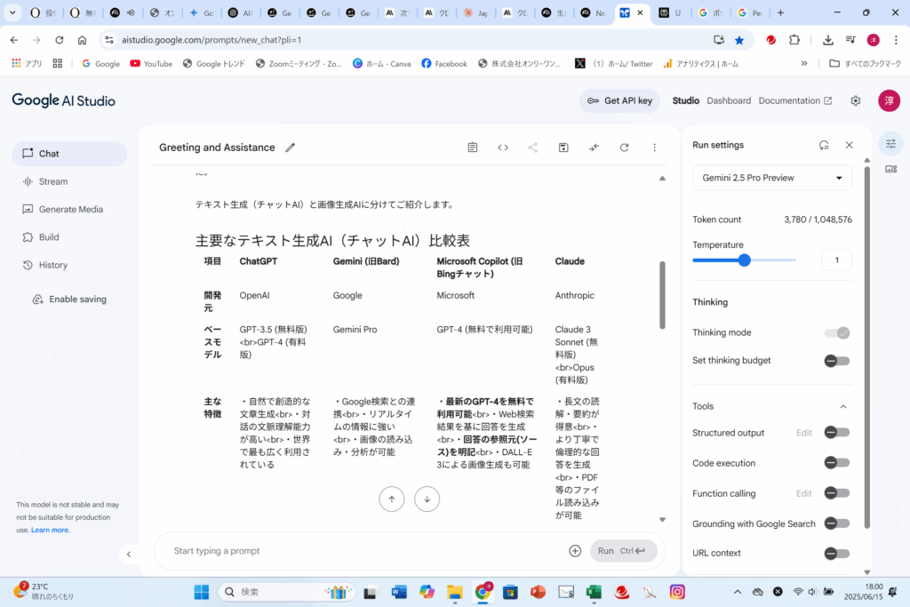Image resolution: width=910 pixels, height=607 pixels.
Task: Click the run settings panel scrollbar
Action: 867,347
